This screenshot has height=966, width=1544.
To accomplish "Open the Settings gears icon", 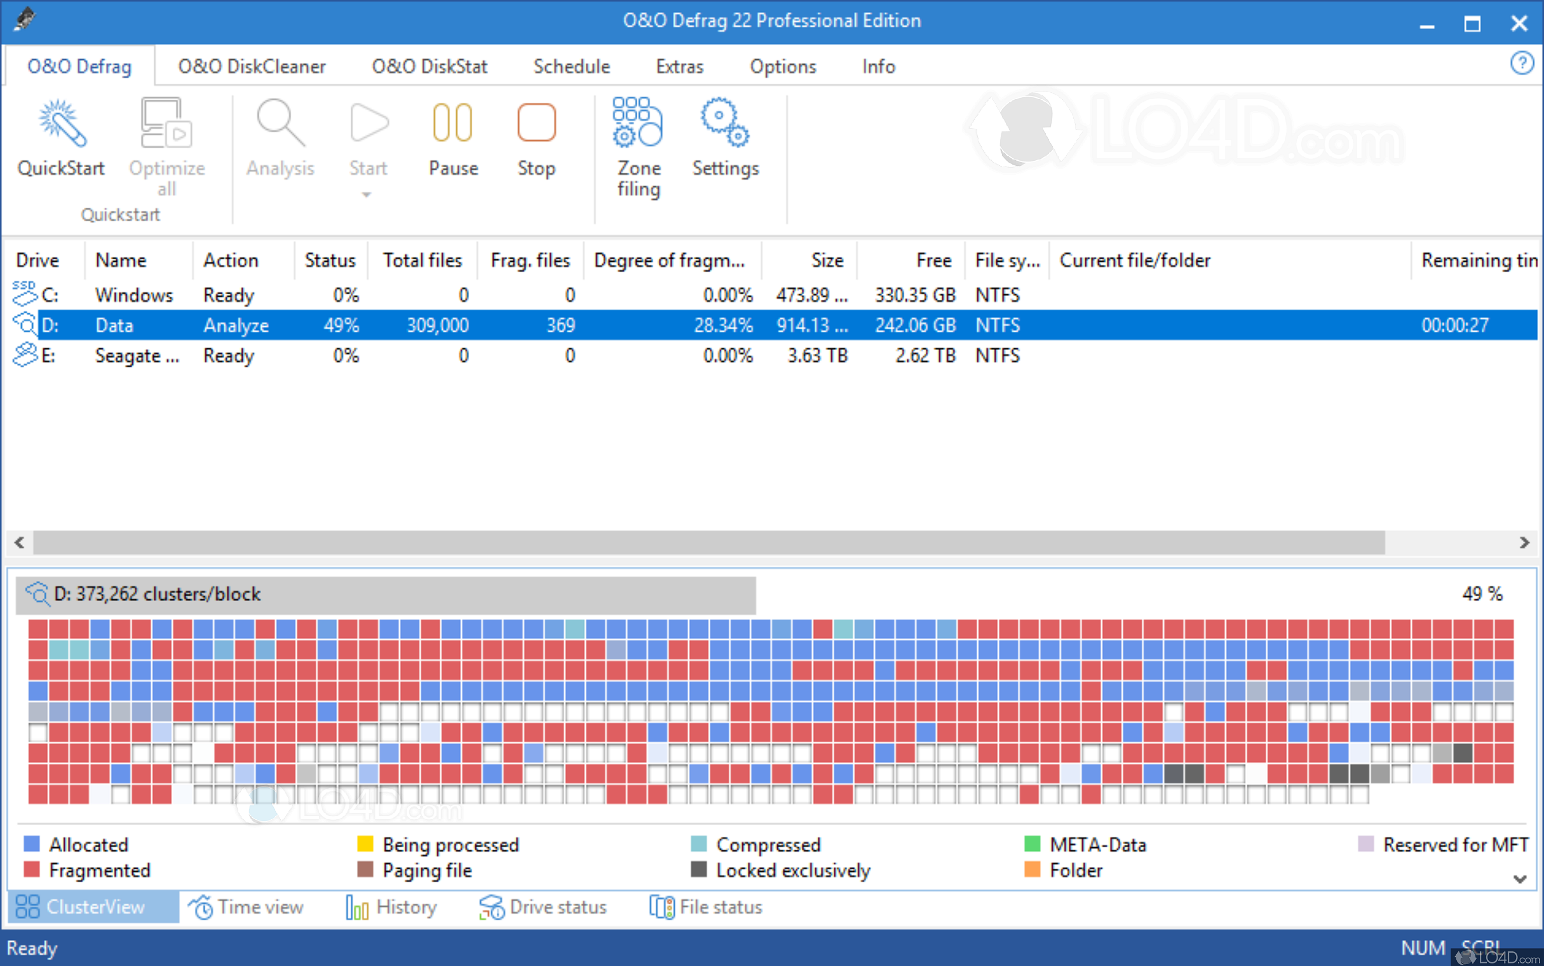I will [725, 122].
